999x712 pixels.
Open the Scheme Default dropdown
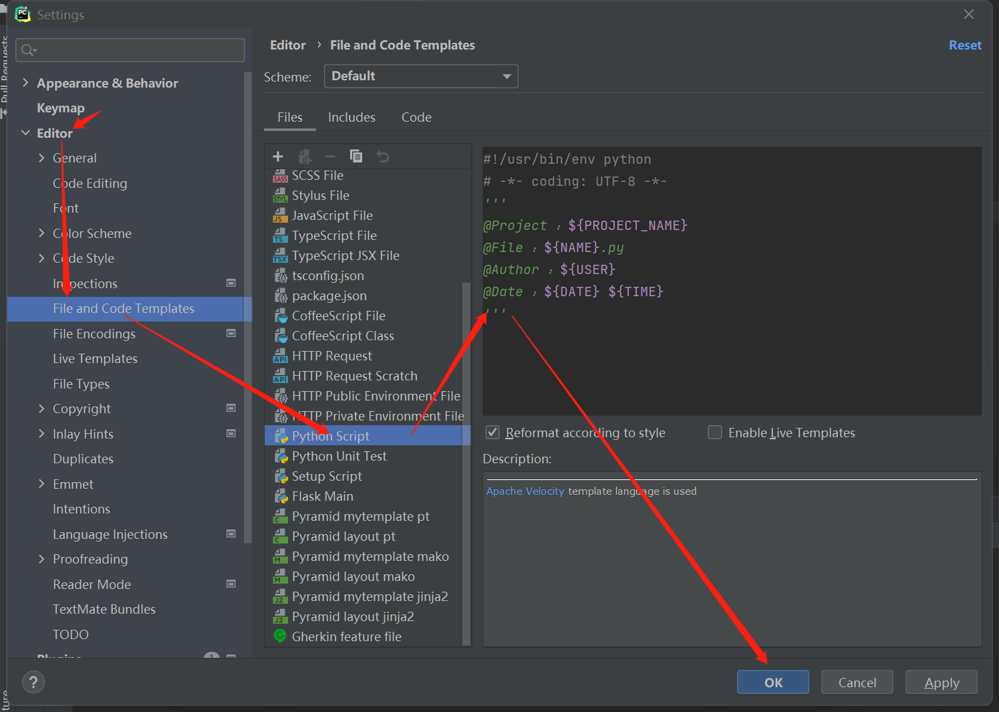click(x=421, y=76)
